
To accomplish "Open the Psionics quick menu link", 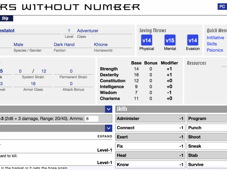I will pos(215,50).
